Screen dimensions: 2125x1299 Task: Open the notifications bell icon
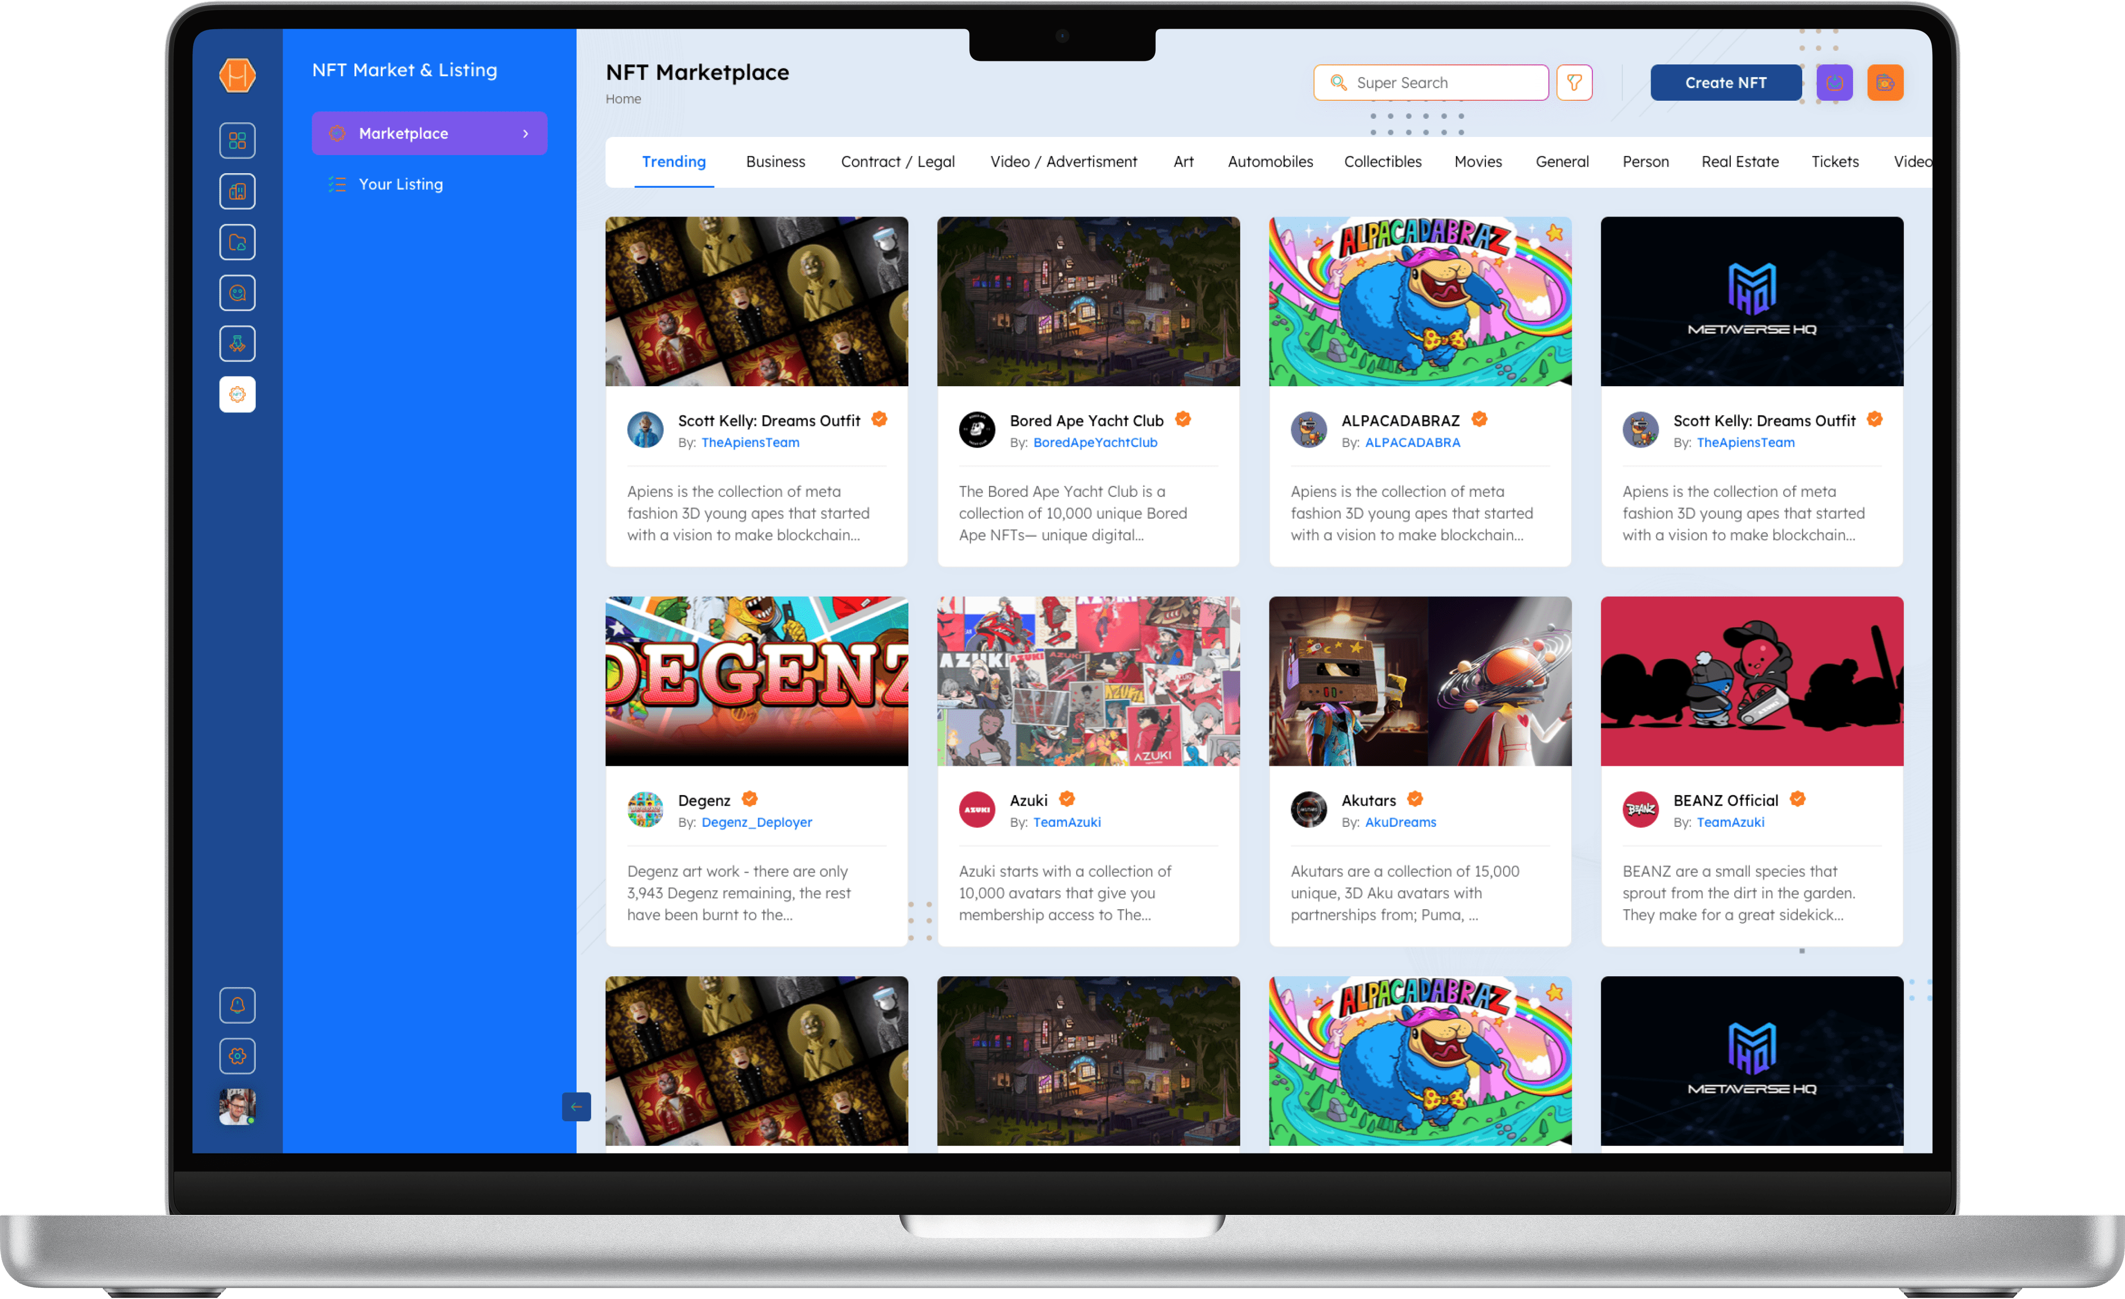point(237,1005)
